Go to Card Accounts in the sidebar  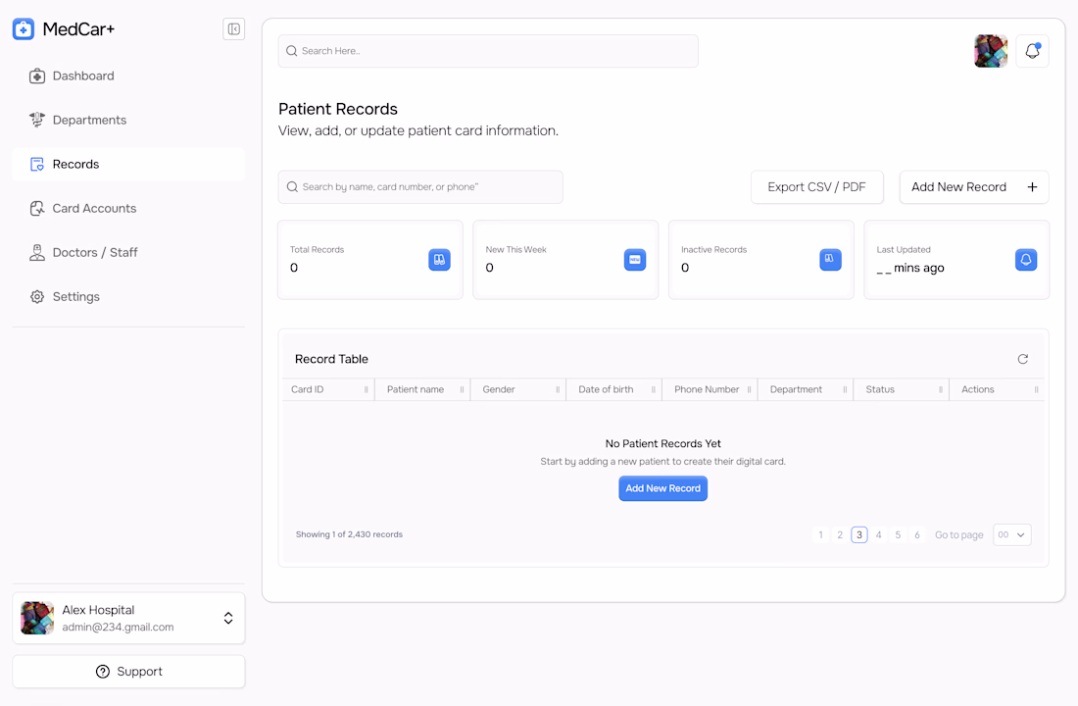94,208
